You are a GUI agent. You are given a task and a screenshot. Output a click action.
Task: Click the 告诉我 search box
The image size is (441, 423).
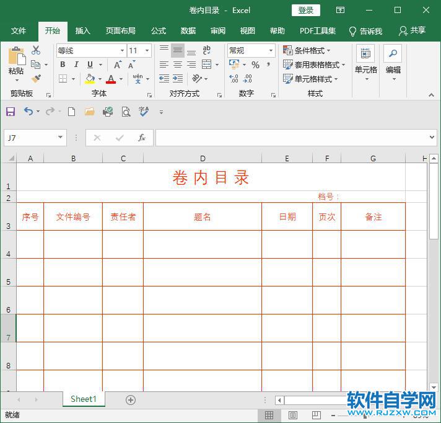tap(365, 31)
